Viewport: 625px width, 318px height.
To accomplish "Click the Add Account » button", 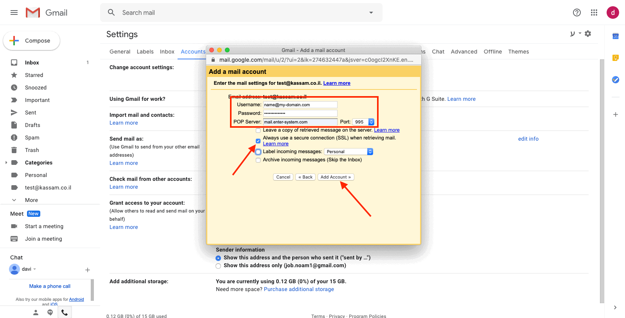I will click(x=336, y=177).
